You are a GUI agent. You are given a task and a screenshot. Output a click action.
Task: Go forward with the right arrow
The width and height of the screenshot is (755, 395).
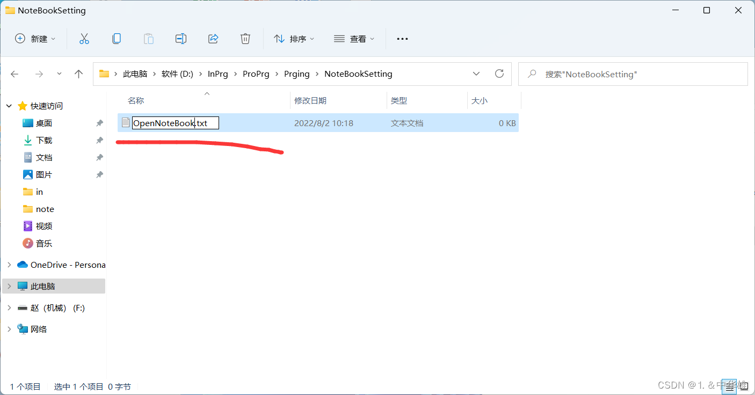point(39,74)
